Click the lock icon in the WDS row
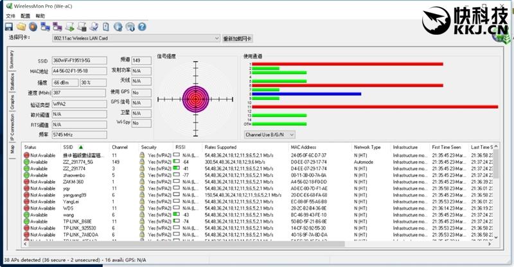The image size is (514, 267). pos(142,209)
